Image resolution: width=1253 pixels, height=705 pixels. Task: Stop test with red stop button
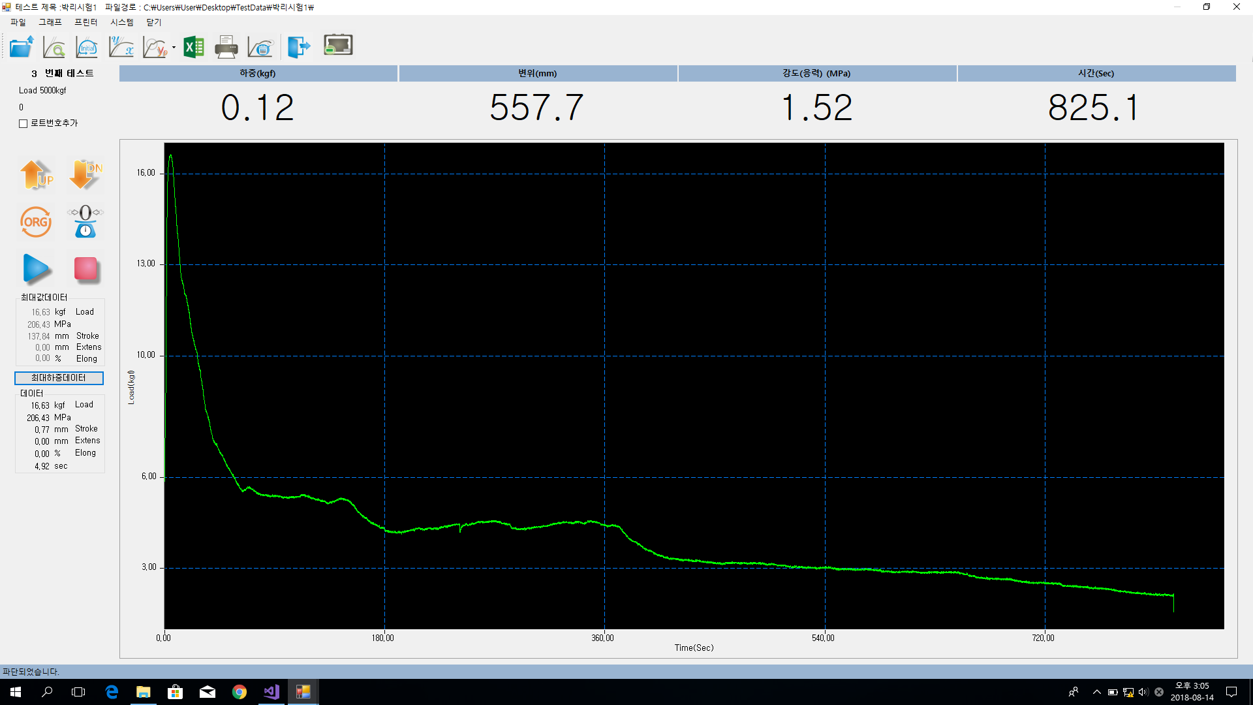click(x=85, y=268)
